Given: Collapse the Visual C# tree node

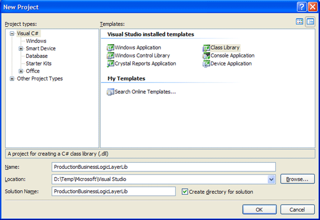Looking at the screenshot, I should pyautogui.click(x=12, y=33).
